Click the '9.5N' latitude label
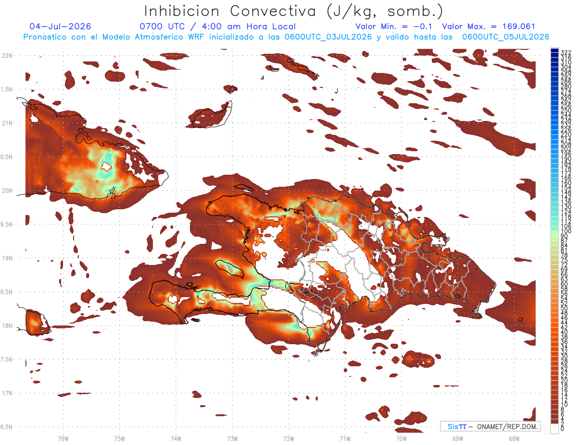The height and width of the screenshot is (445, 577). click(7, 224)
